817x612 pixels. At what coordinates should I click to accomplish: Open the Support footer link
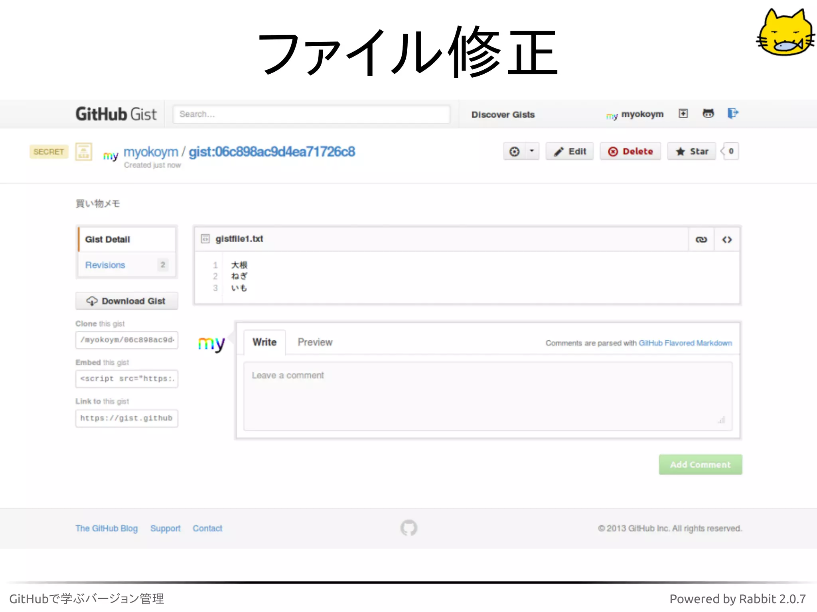point(166,528)
